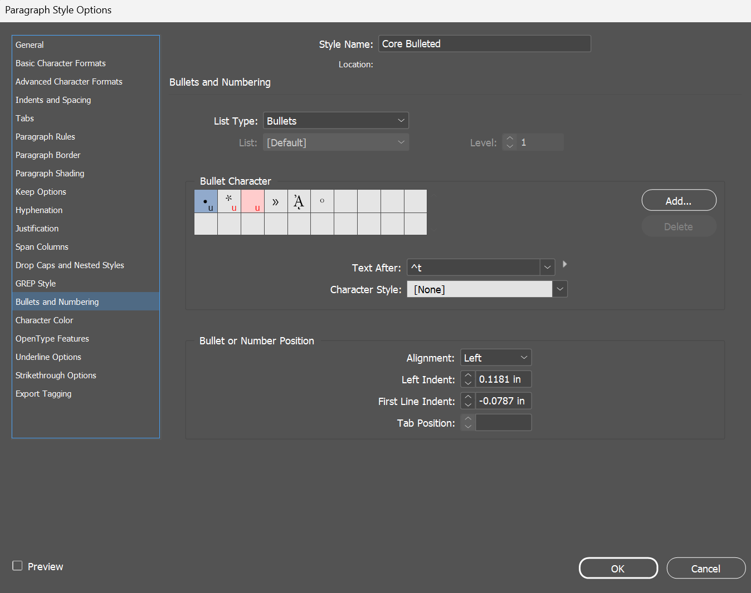Screen dimensions: 751x593
Task: Increment the Level value with the up arrow
Action: (x=510, y=139)
